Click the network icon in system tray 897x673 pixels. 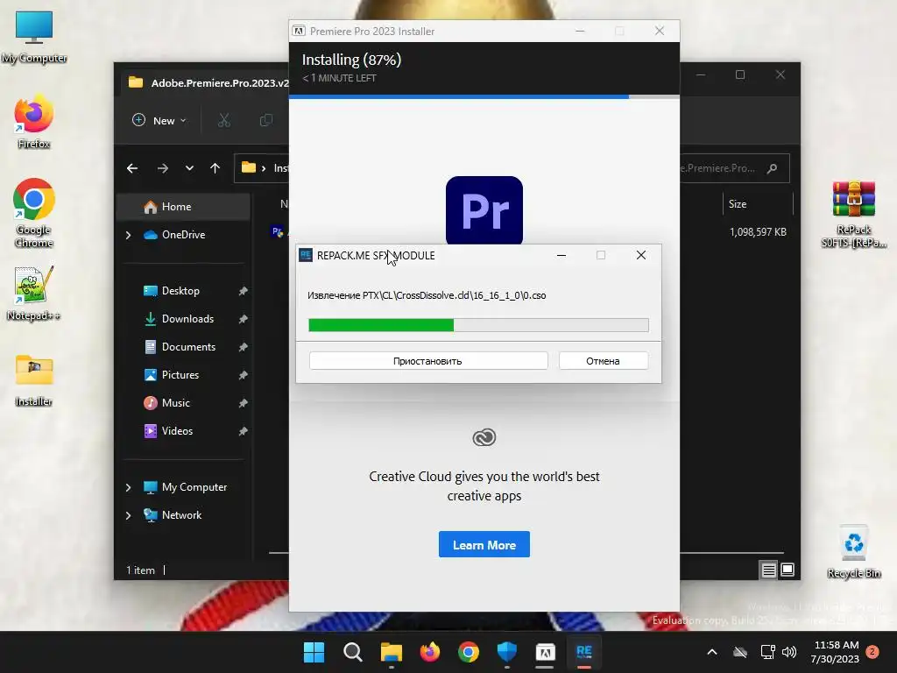coord(767,652)
